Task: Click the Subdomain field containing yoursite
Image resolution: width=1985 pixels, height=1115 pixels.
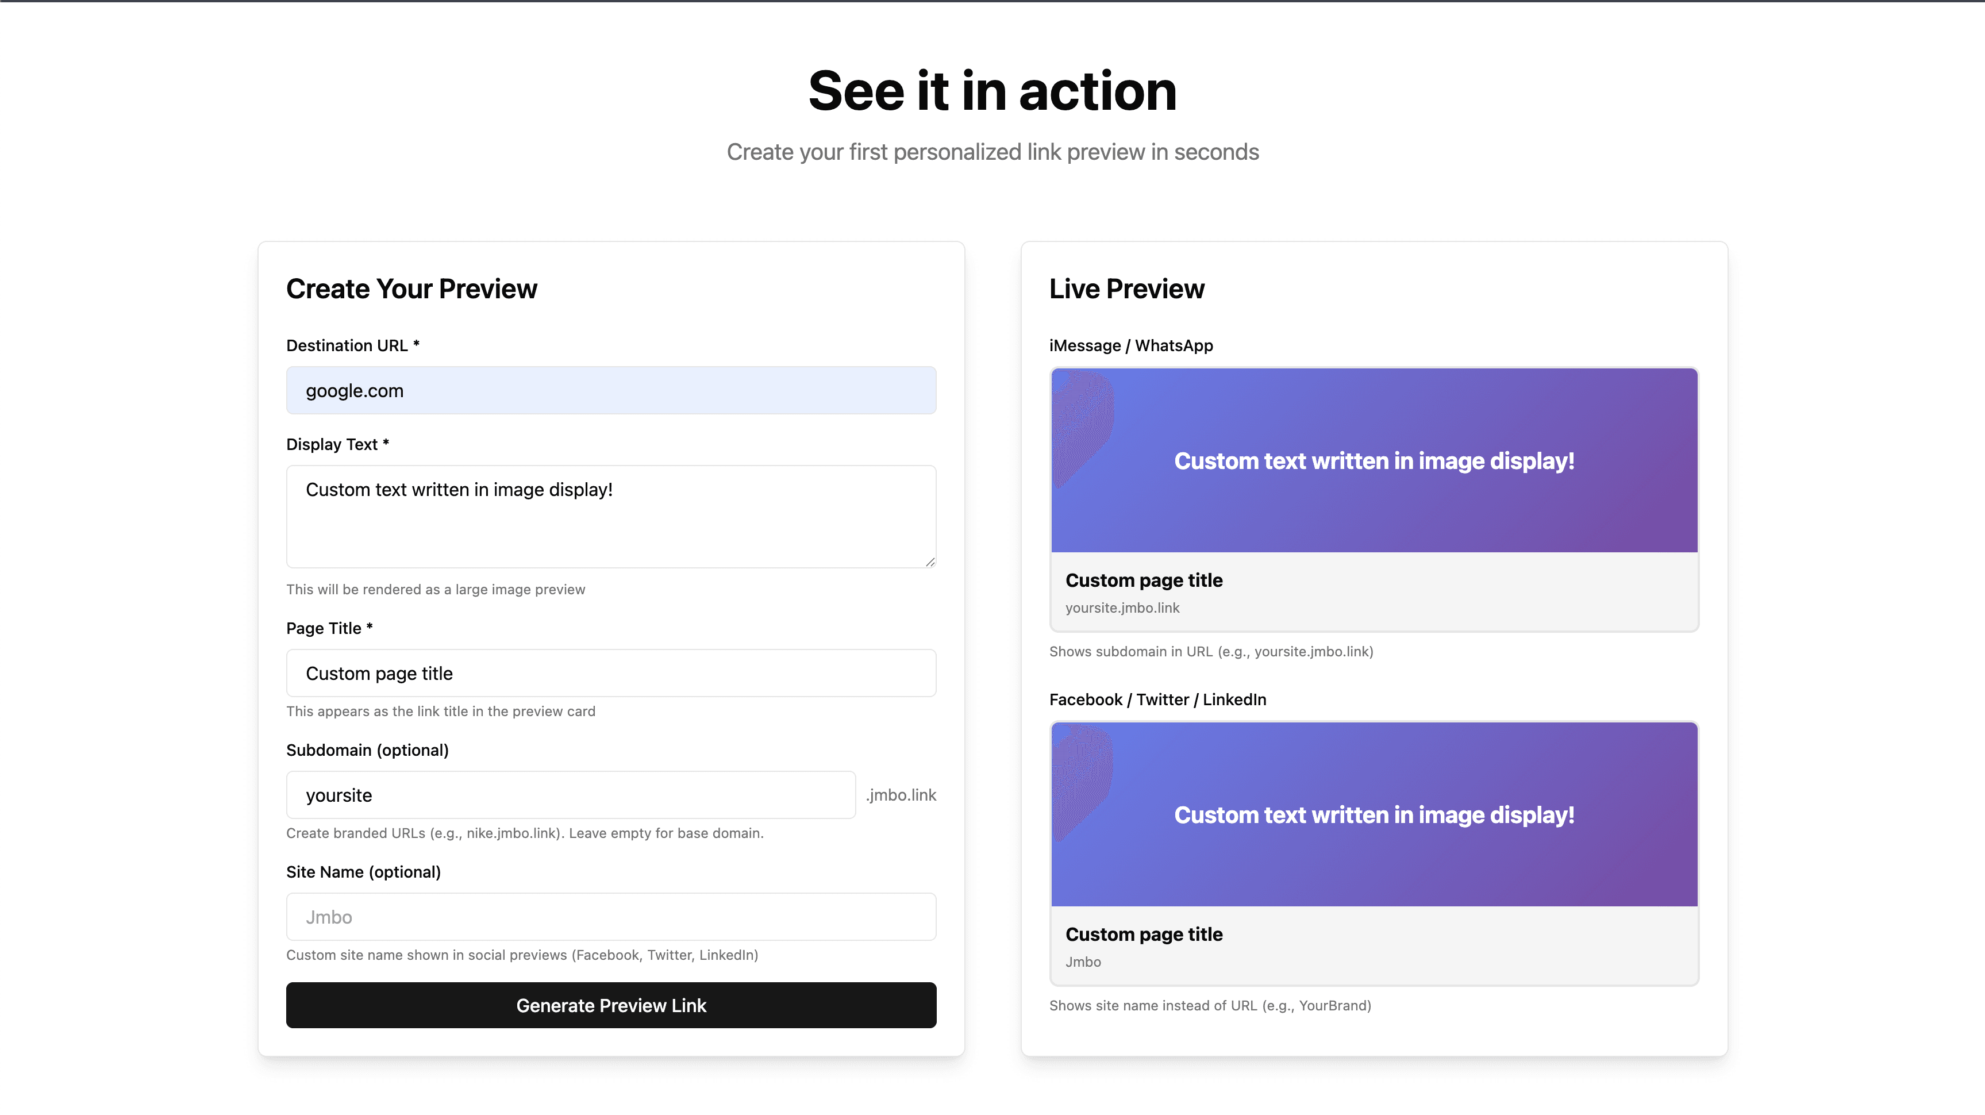Action: [570, 794]
